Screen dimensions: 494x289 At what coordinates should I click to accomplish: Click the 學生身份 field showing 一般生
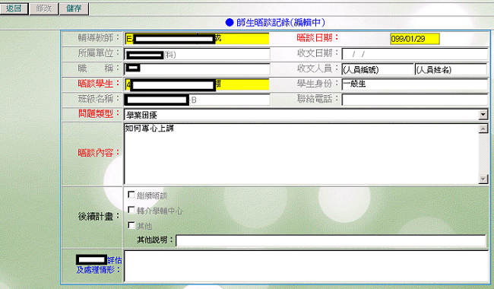tap(415, 84)
